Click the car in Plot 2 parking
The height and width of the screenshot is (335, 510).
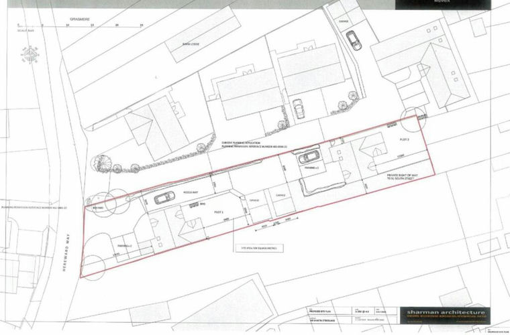coord(309,158)
